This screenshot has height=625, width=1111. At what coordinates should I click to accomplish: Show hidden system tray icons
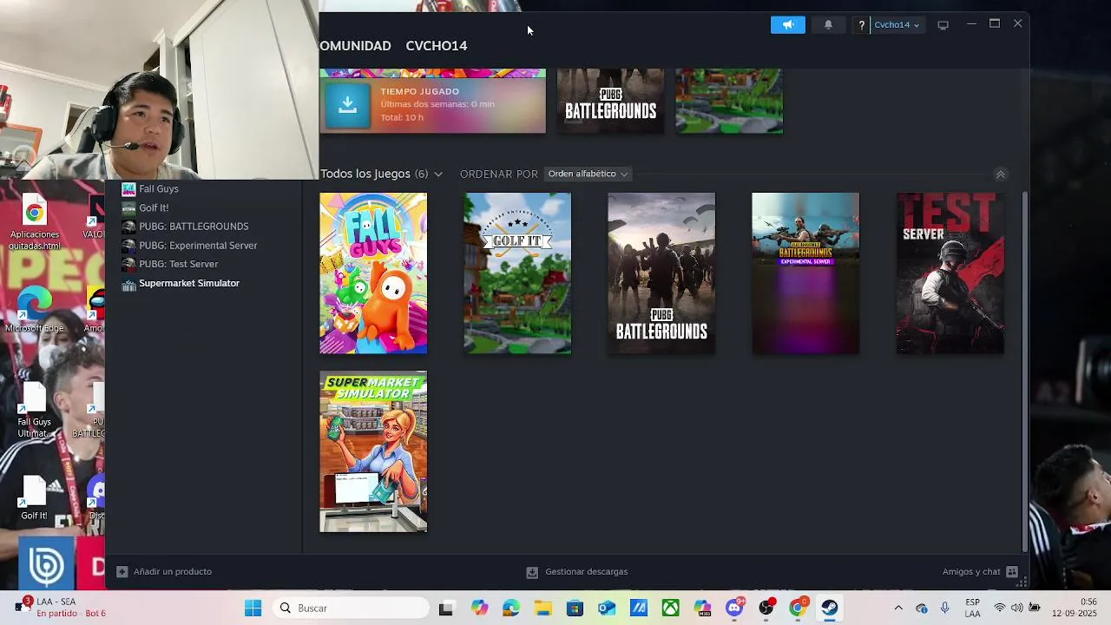pyautogui.click(x=898, y=609)
